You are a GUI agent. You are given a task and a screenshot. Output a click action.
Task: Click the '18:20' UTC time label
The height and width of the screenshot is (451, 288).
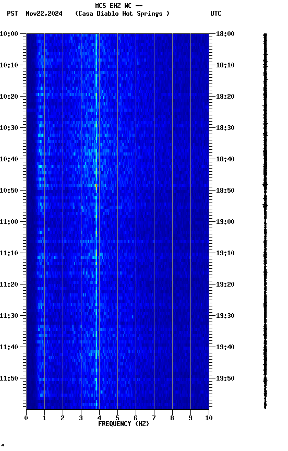pyautogui.click(x=225, y=97)
